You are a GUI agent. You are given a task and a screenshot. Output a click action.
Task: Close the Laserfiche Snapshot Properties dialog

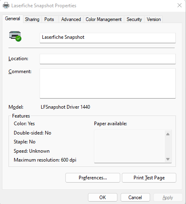[x=180, y=5]
